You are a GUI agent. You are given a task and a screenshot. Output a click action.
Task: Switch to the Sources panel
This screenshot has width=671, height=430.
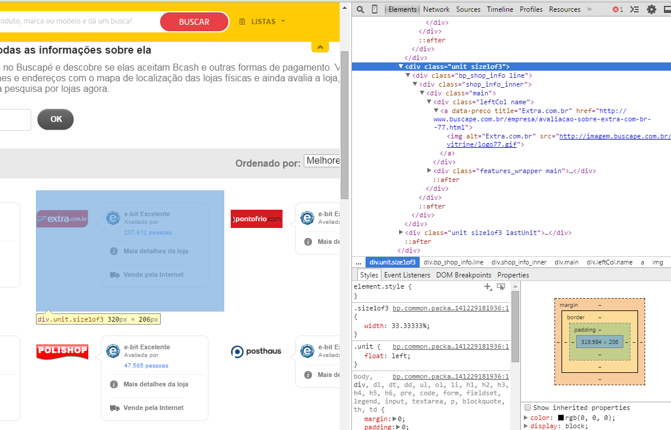[468, 9]
